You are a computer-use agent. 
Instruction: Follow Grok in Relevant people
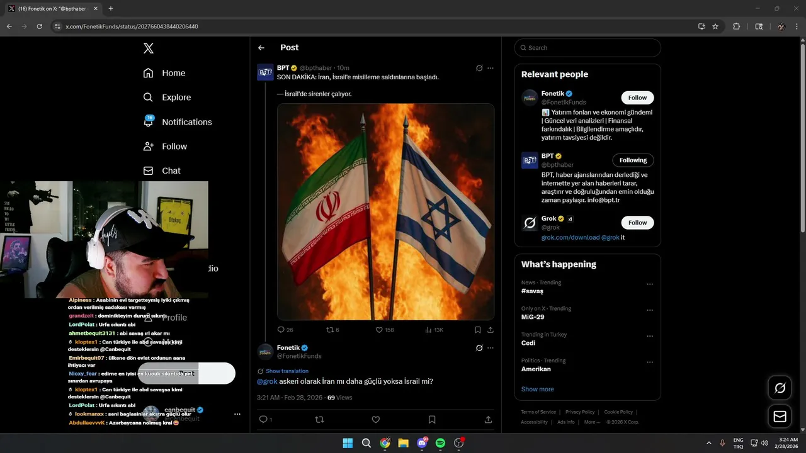coord(637,223)
